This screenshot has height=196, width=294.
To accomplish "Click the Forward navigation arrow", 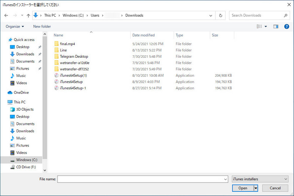I will (15, 15).
